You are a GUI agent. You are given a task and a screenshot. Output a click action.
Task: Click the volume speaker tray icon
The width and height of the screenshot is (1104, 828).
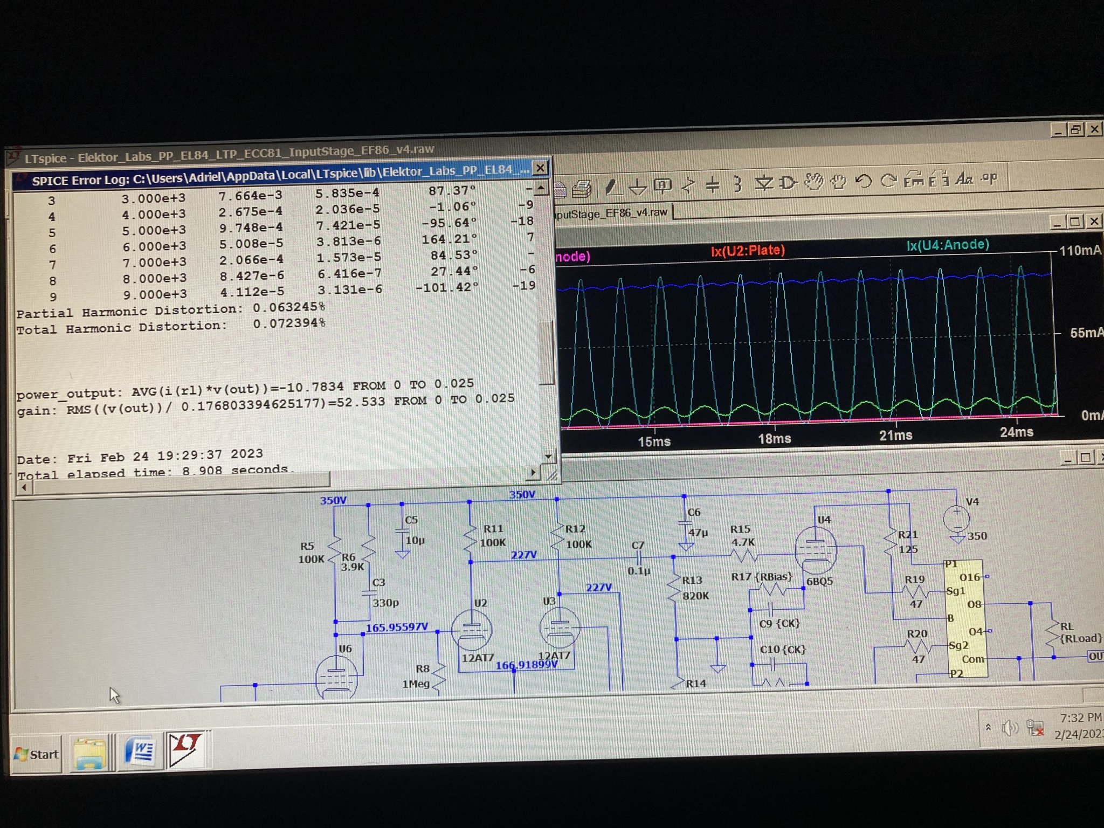[x=1009, y=728]
